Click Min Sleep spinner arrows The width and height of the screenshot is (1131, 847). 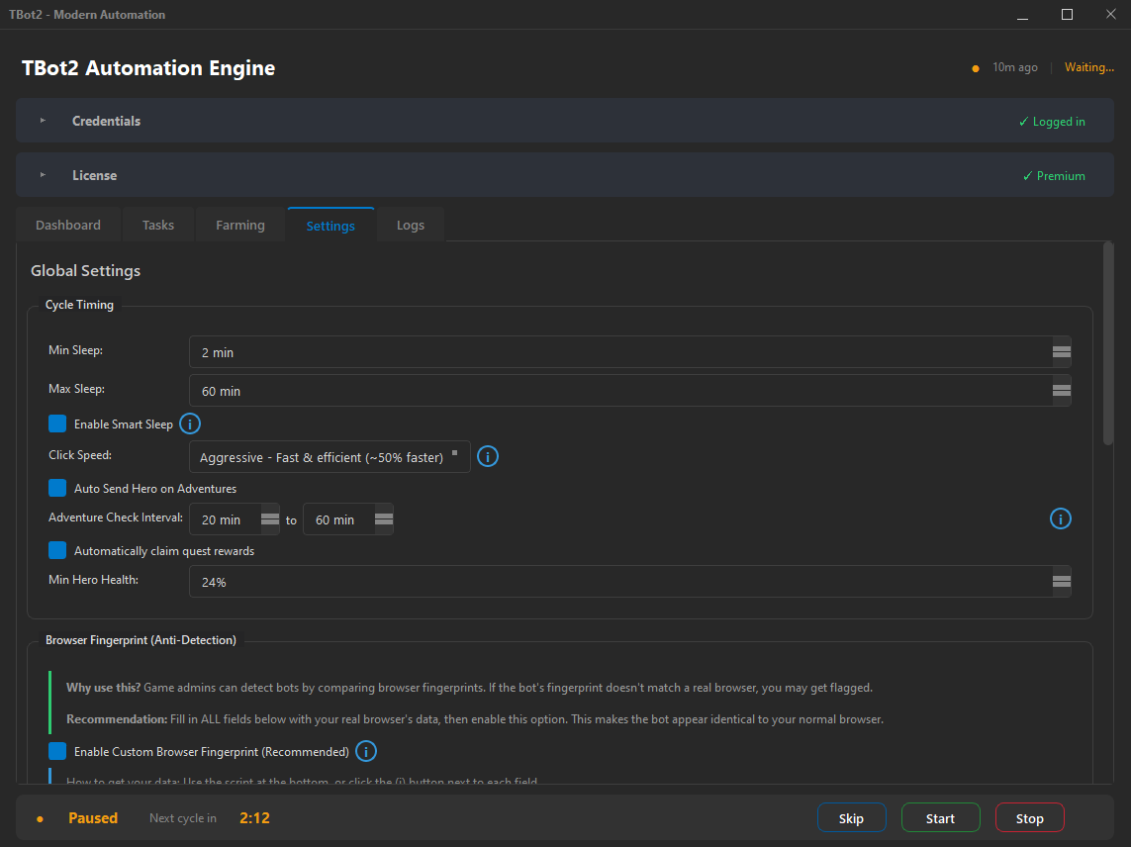(x=1061, y=352)
